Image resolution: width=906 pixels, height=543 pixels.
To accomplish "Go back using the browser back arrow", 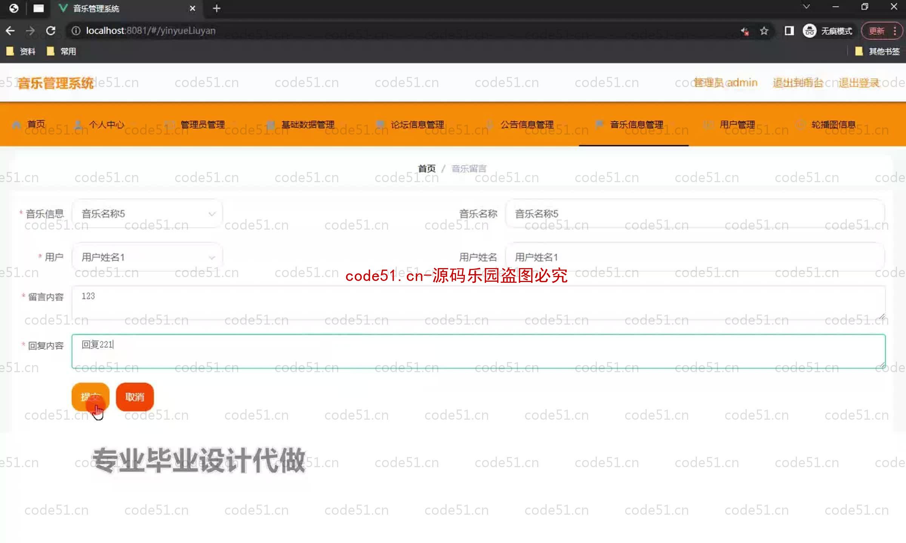I will point(10,31).
